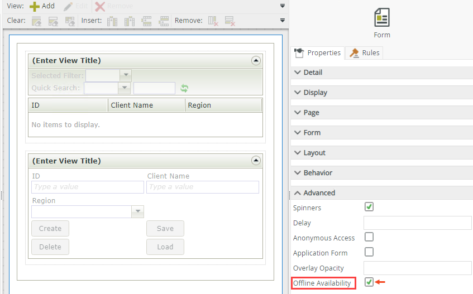Click the Remove row icon
The height and width of the screenshot is (294, 473).
[x=230, y=21]
